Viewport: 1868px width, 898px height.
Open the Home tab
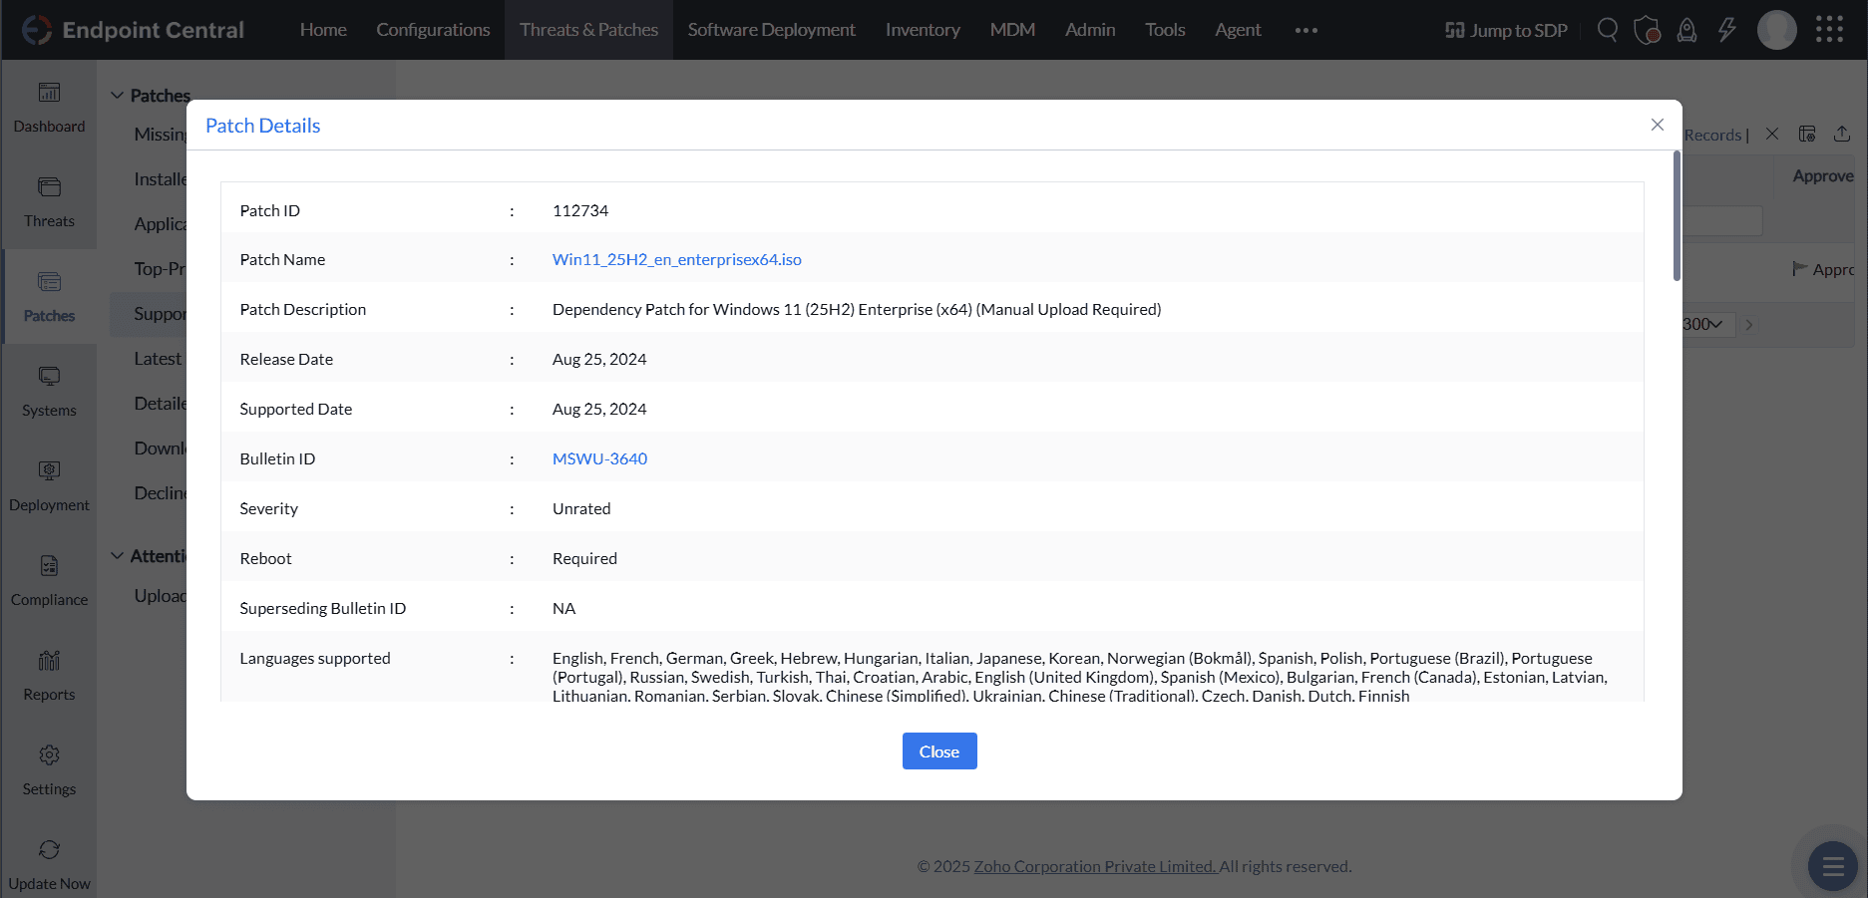[323, 30]
